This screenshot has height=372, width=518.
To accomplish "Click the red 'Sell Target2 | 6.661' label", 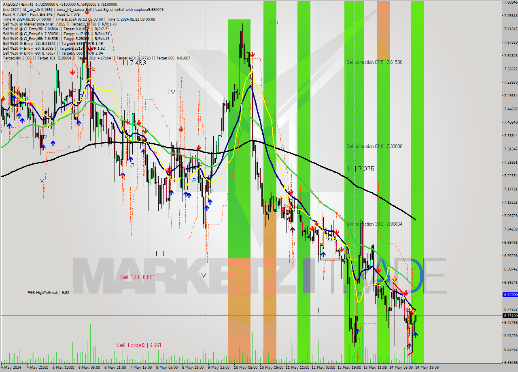I will click(139, 345).
